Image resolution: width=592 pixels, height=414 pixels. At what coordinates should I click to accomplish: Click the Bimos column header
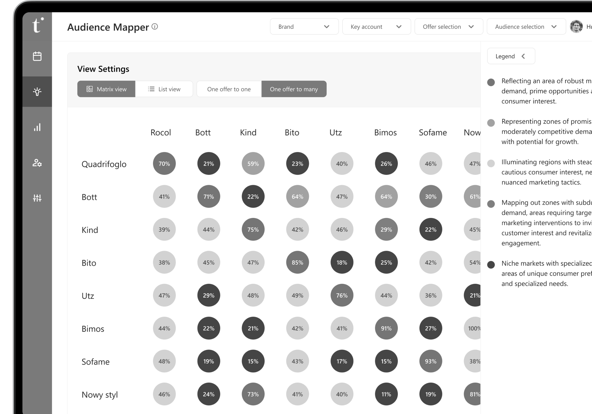385,133
